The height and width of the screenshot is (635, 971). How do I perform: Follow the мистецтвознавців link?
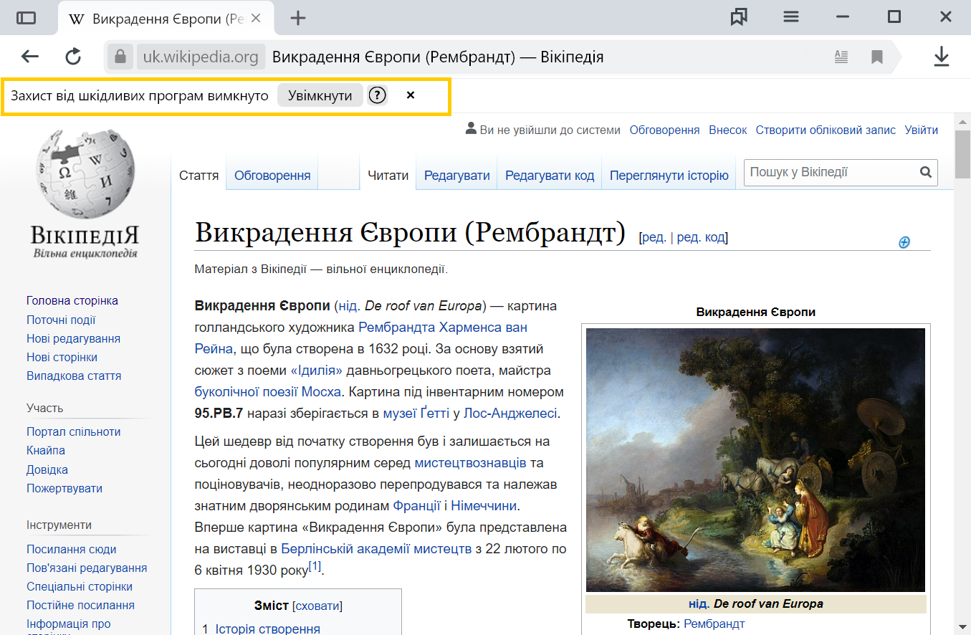pyautogui.click(x=470, y=463)
